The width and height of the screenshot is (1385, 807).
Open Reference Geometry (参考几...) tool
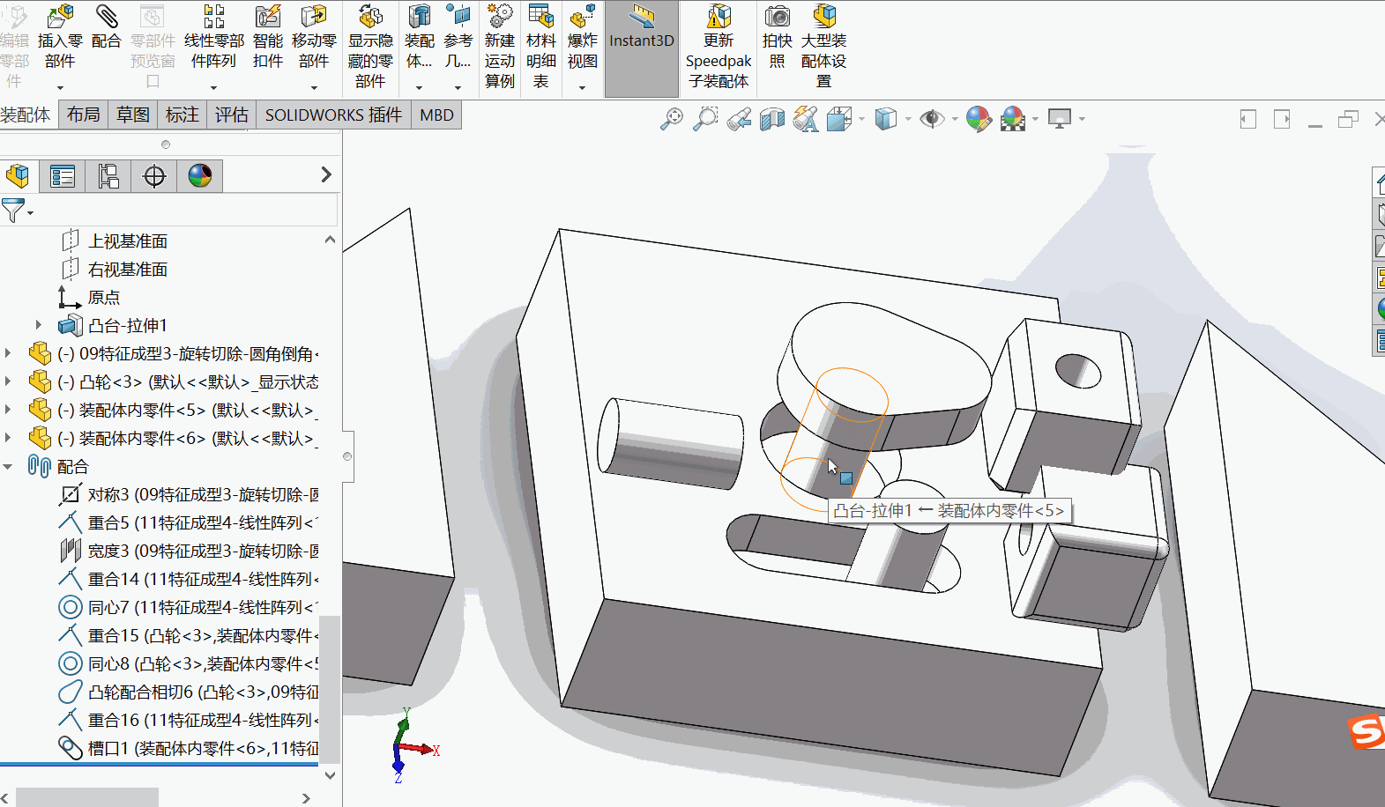click(x=458, y=37)
